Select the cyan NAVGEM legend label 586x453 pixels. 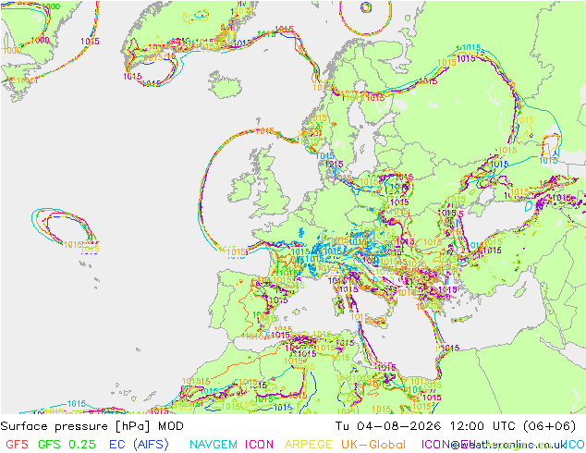tap(214, 444)
